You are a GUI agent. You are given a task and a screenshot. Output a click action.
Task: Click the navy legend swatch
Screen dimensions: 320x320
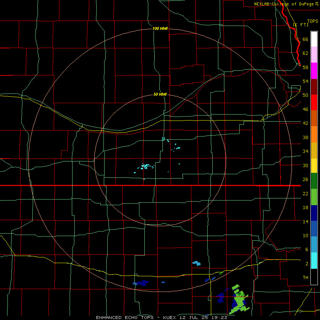(x=314, y=213)
